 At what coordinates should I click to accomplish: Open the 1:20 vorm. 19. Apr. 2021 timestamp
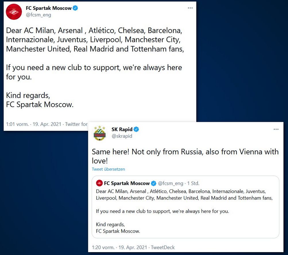(119, 248)
